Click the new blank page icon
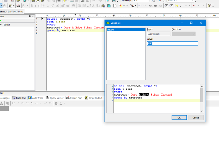 [x=115, y=6]
